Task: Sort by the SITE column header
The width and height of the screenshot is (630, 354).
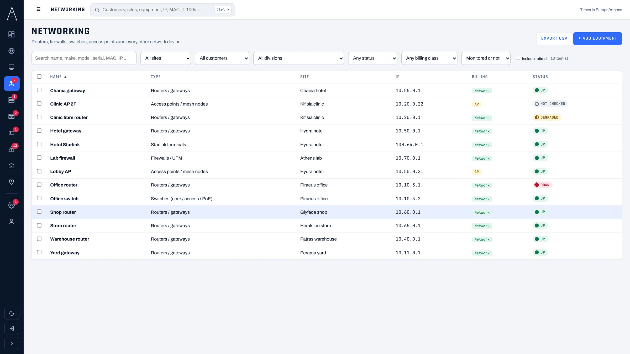Action: coord(304,77)
